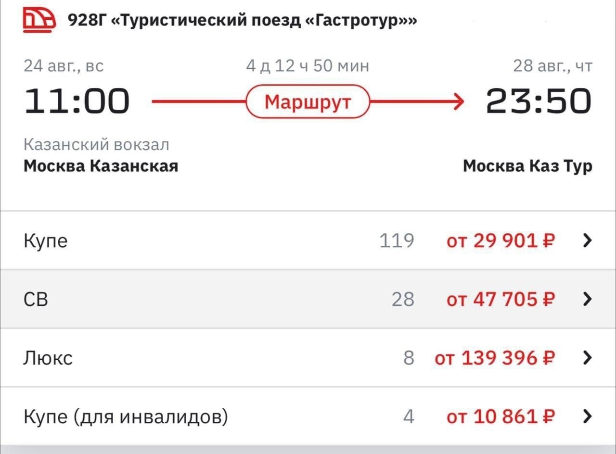Click the 928Г train title
This screenshot has width=616, height=454.
(x=242, y=21)
